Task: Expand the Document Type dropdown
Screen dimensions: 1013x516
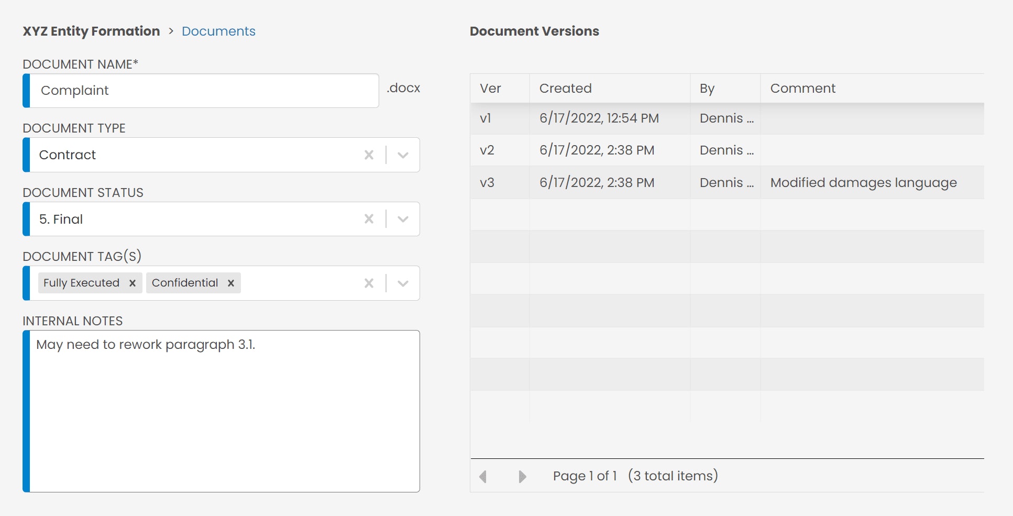Action: 403,155
